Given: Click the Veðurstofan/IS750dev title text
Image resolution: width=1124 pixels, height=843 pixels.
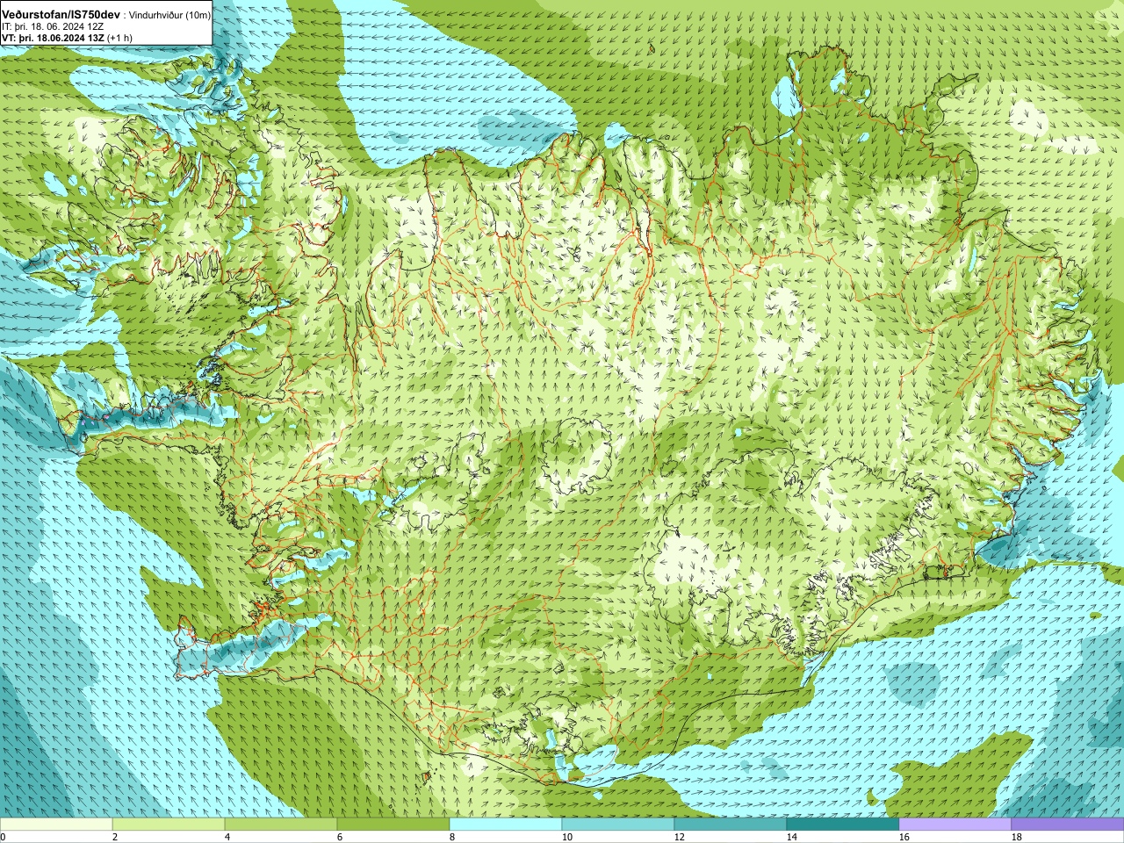Looking at the screenshot, I should tap(61, 15).
